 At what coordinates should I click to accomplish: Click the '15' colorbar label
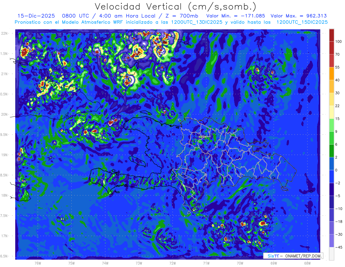click(338, 119)
